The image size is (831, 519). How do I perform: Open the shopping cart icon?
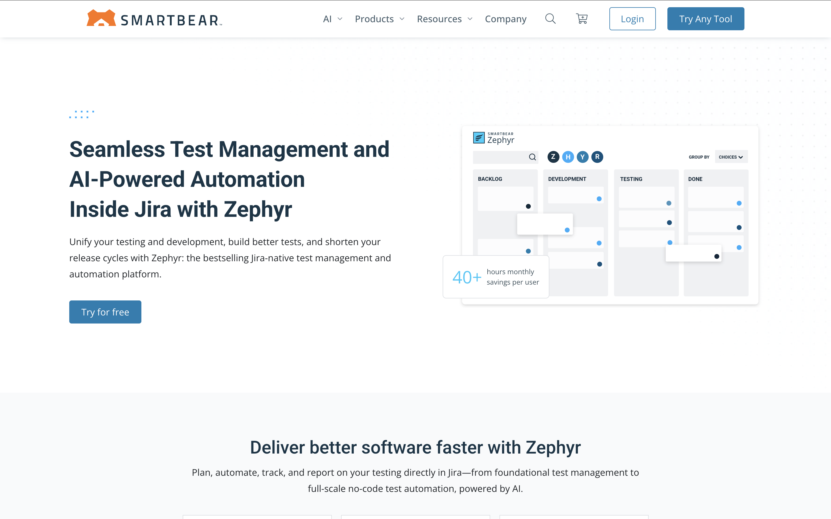pos(582,18)
